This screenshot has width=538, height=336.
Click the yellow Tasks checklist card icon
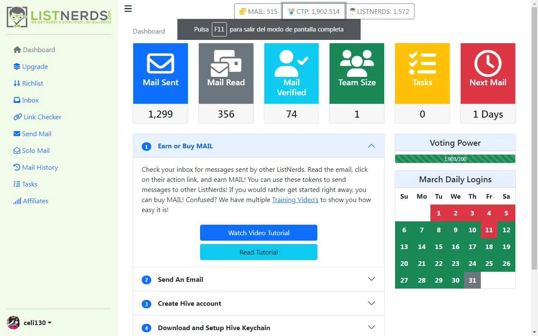point(422,63)
